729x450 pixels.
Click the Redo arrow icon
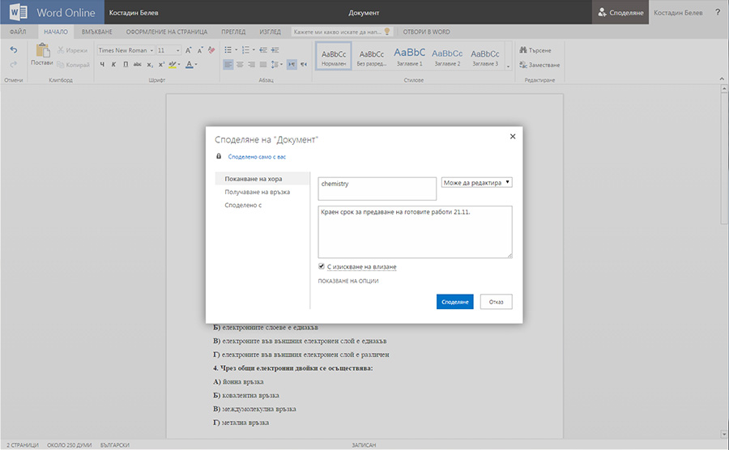pos(14,64)
